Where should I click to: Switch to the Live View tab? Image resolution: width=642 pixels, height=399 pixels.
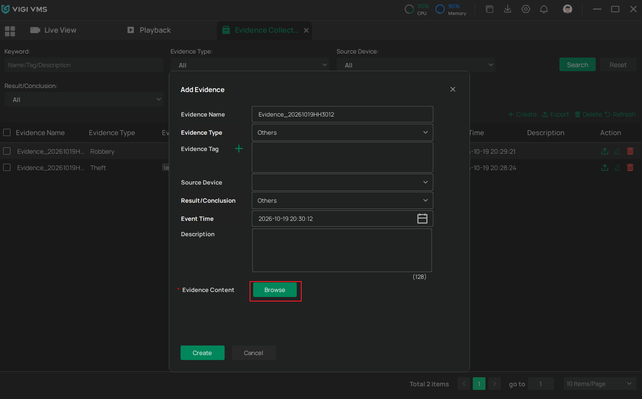click(54, 30)
